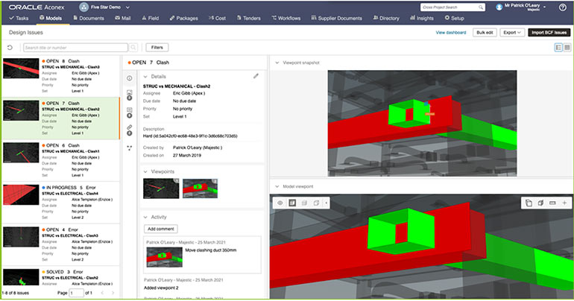574x301 pixels.
Task: Open the Tenders menu
Action: click(248, 18)
